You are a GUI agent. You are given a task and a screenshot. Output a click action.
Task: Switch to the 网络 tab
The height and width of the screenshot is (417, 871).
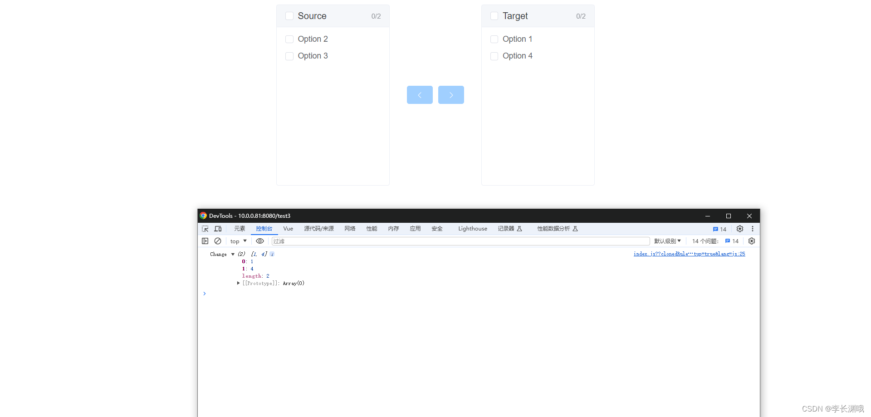click(x=349, y=229)
